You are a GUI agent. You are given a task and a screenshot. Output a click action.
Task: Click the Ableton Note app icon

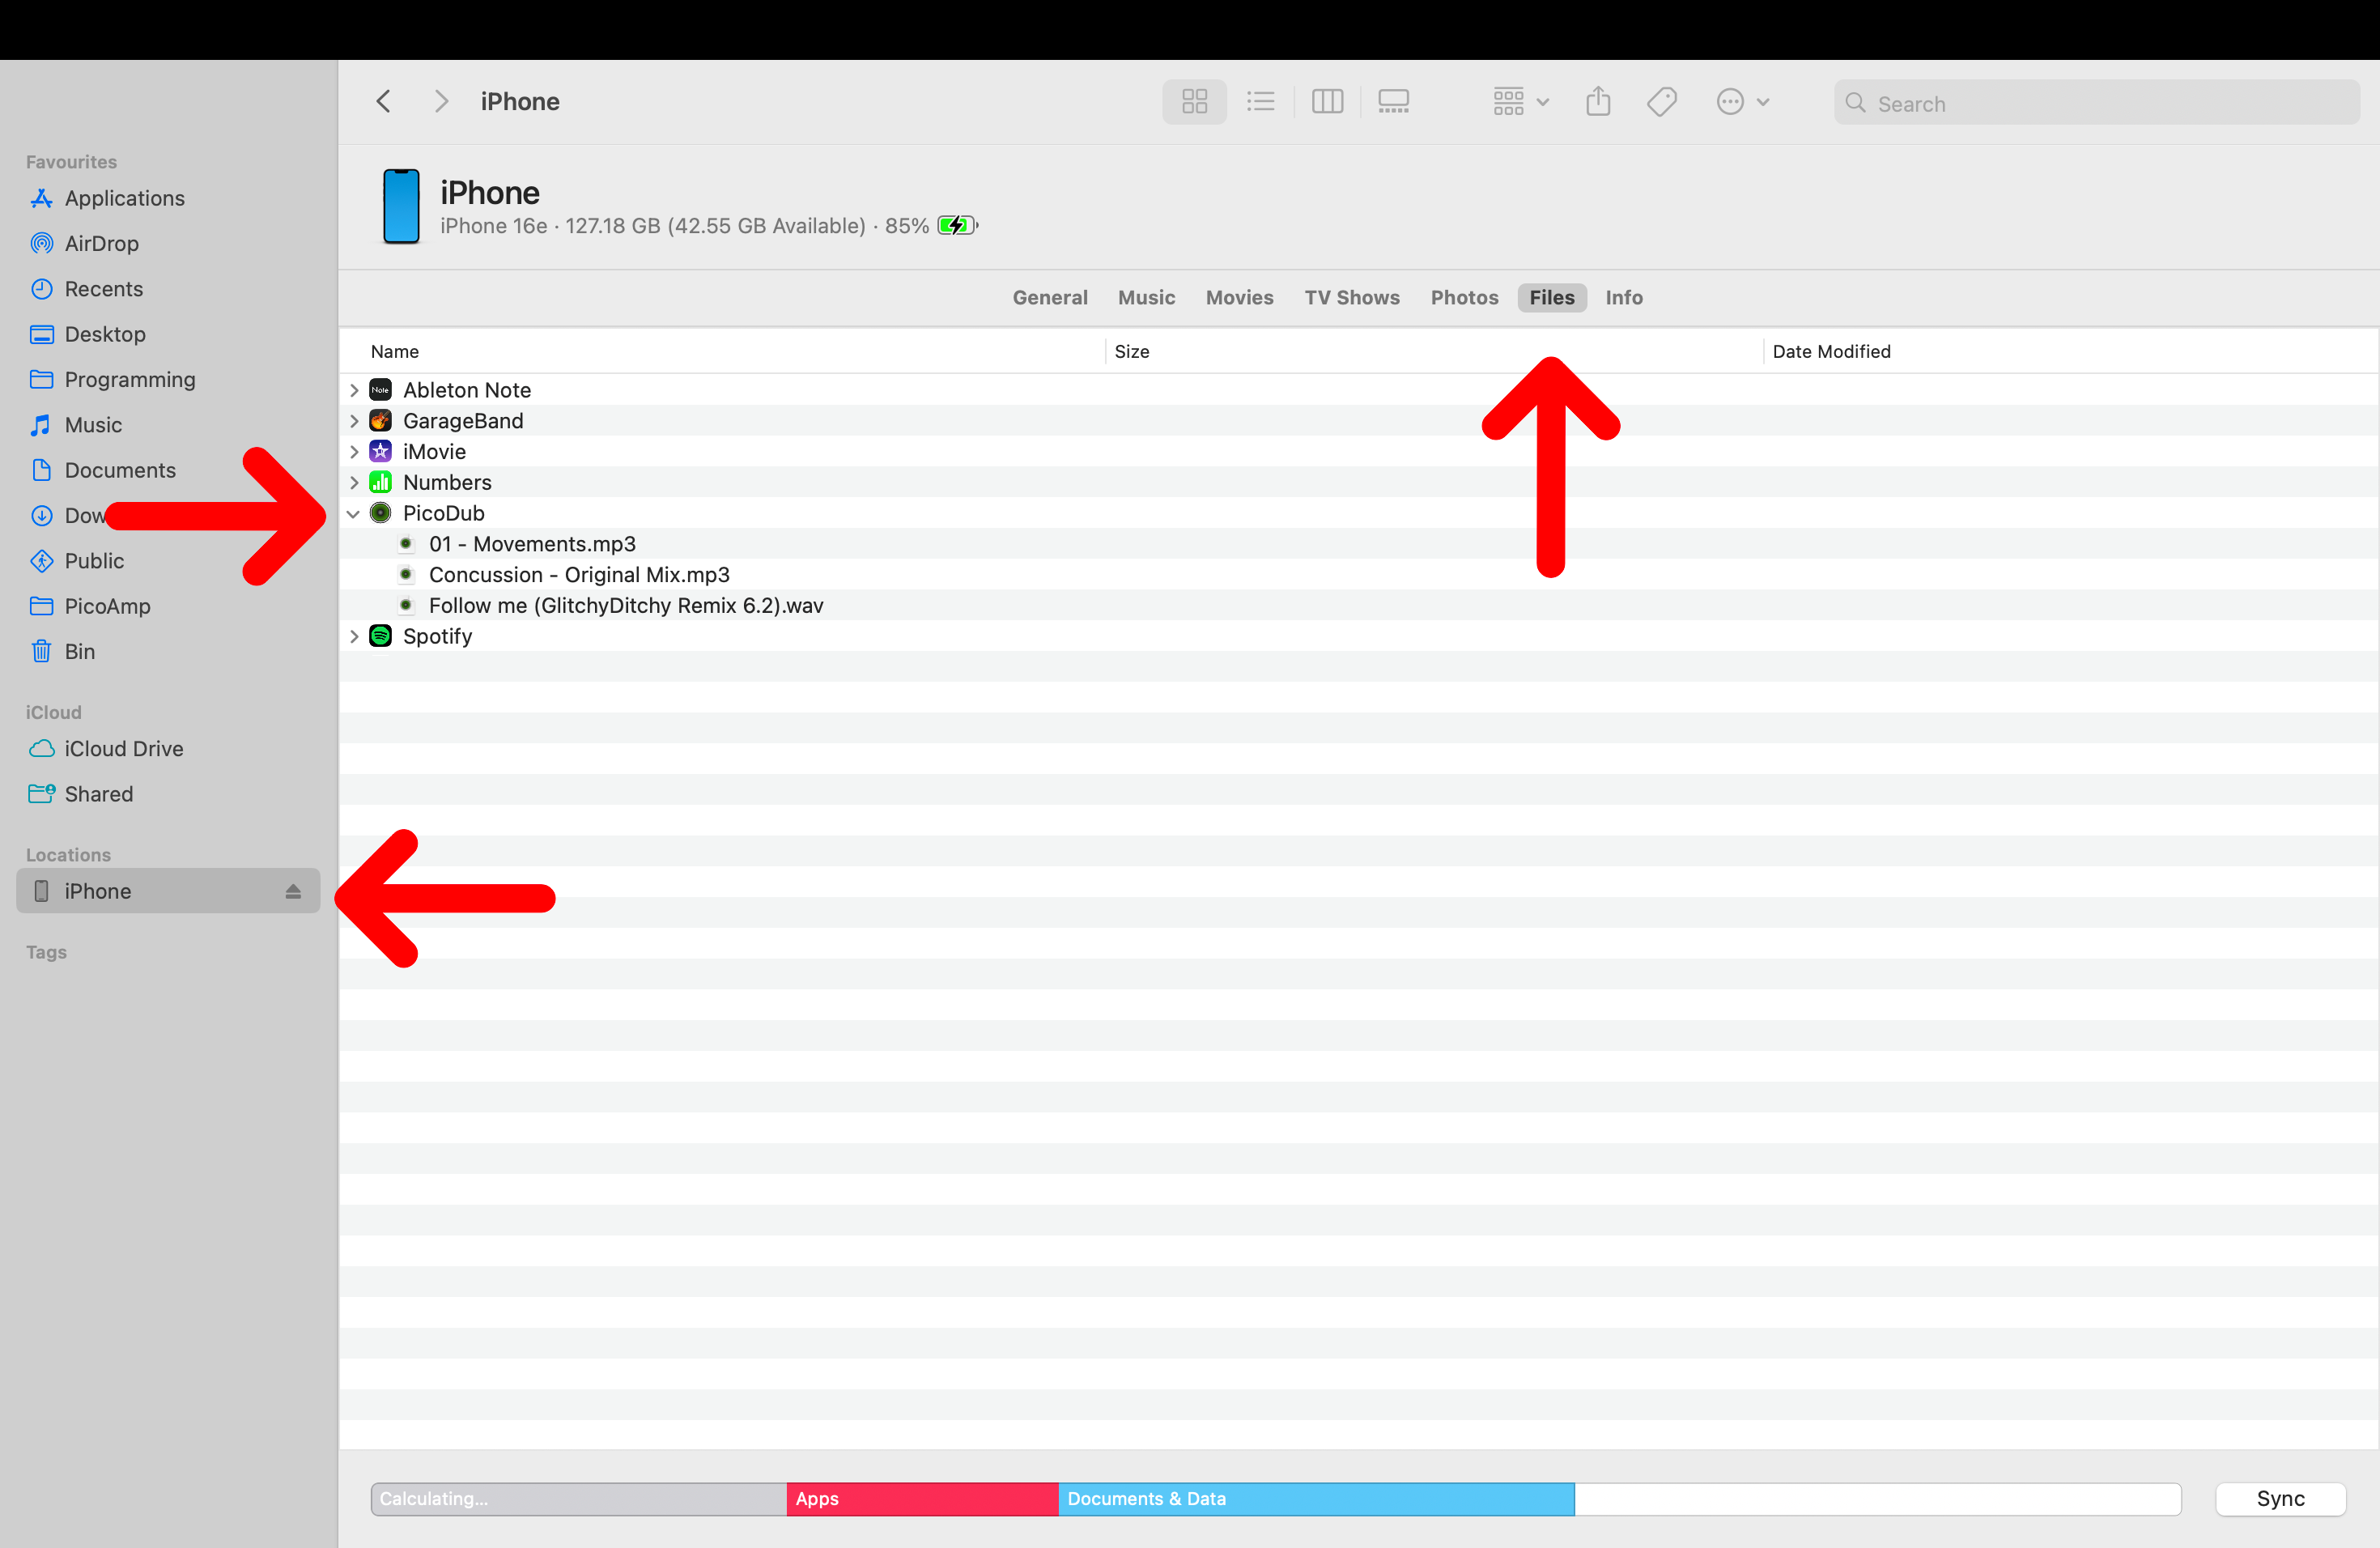coord(380,390)
